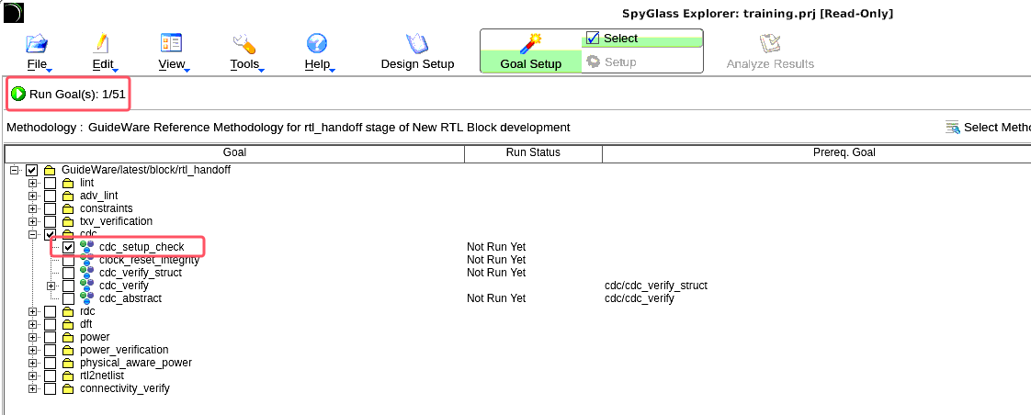Expand the power_verification tree node

click(x=32, y=350)
